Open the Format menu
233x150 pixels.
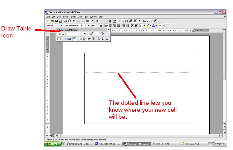pos(73,17)
